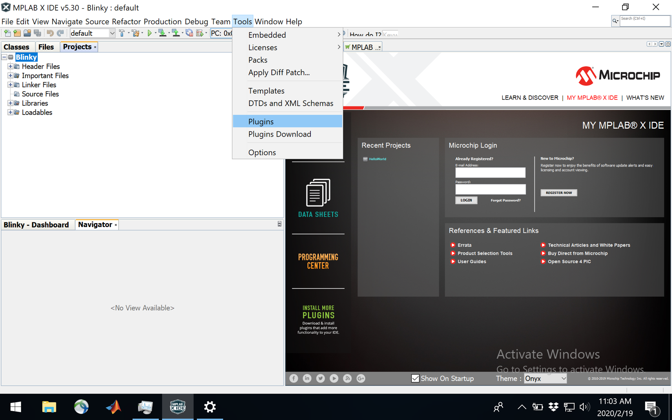Close the Projects tab
Screen dimensions: 672x420
[x=95, y=47]
